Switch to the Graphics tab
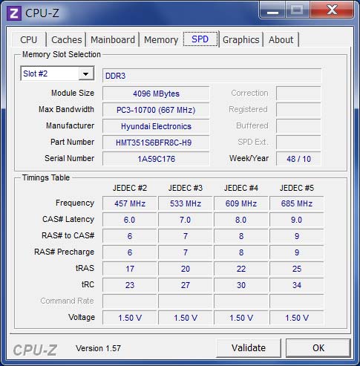 pos(241,39)
